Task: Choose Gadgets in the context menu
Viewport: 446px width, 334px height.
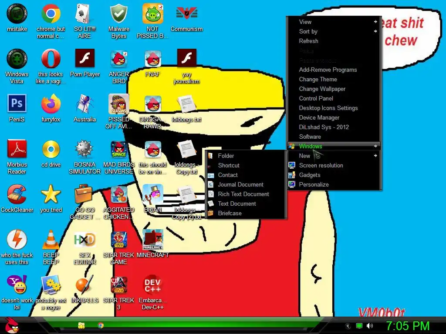Action: point(334,175)
